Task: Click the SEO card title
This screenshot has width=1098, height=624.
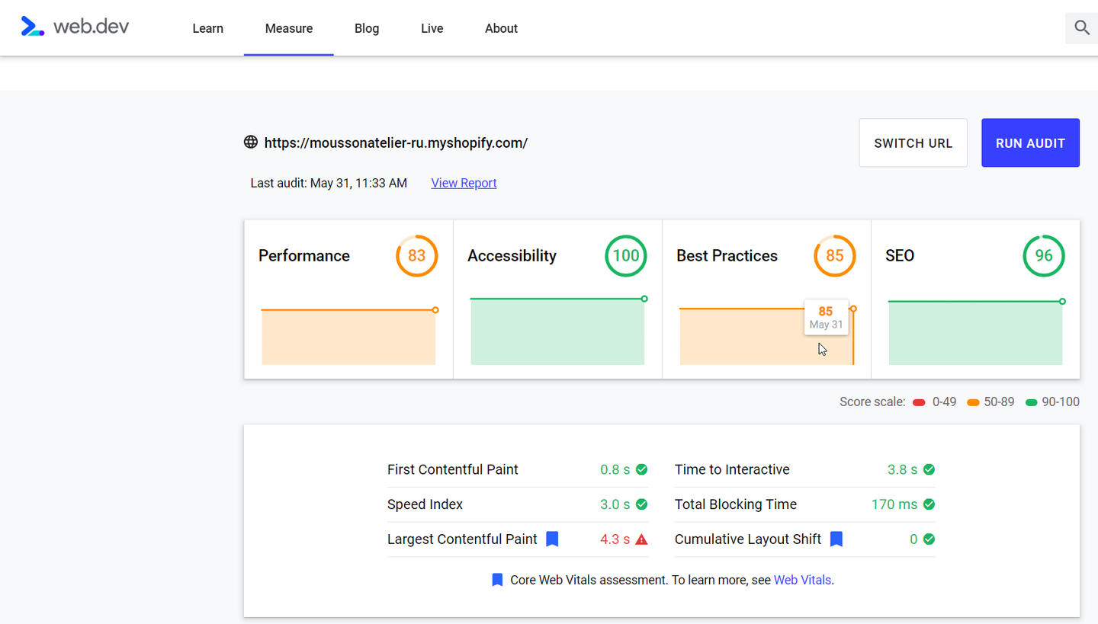Action: coord(900,256)
